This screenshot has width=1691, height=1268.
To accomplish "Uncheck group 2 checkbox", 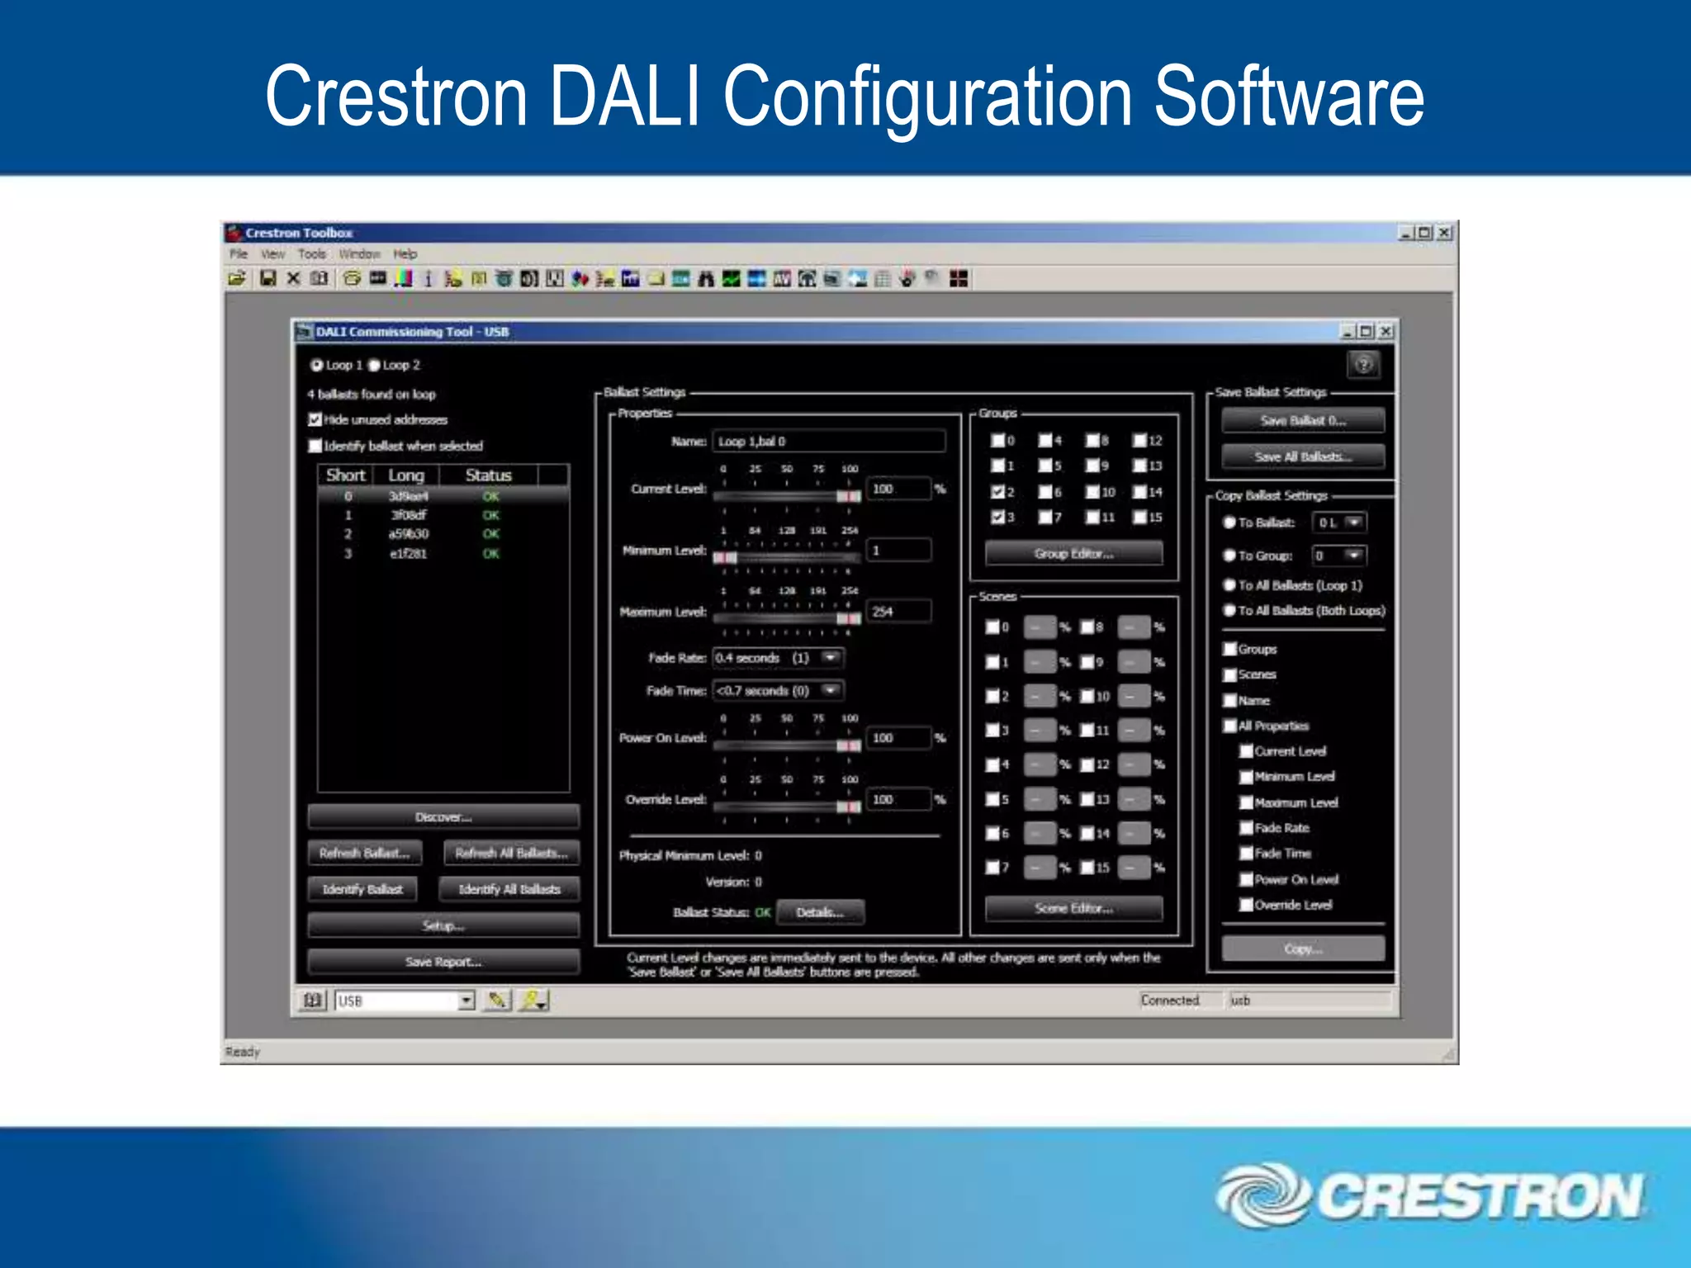I will click(997, 492).
